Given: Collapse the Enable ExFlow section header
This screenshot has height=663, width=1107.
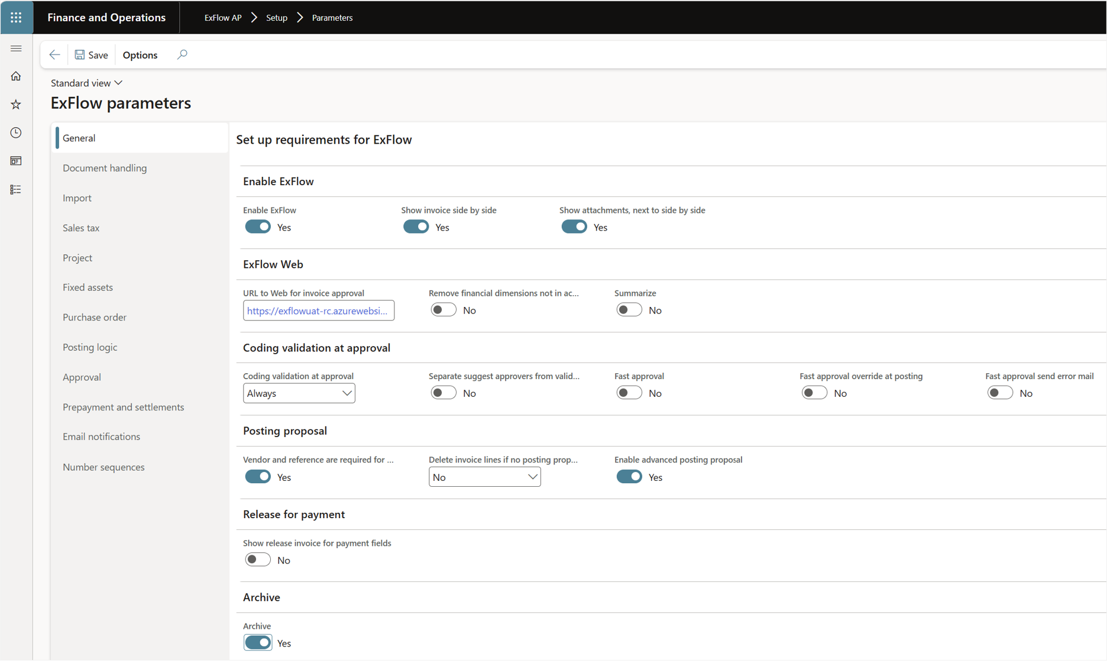Looking at the screenshot, I should point(279,182).
